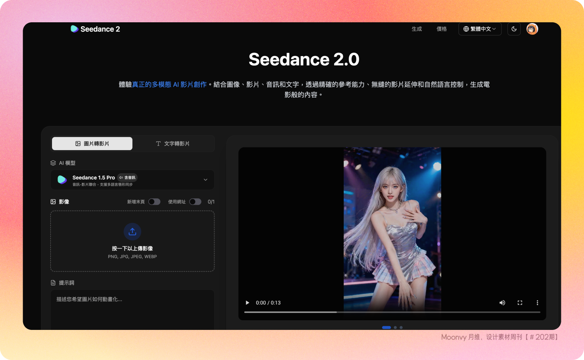
Task: Enable the 新增末頁 toggle
Action: pyautogui.click(x=154, y=202)
